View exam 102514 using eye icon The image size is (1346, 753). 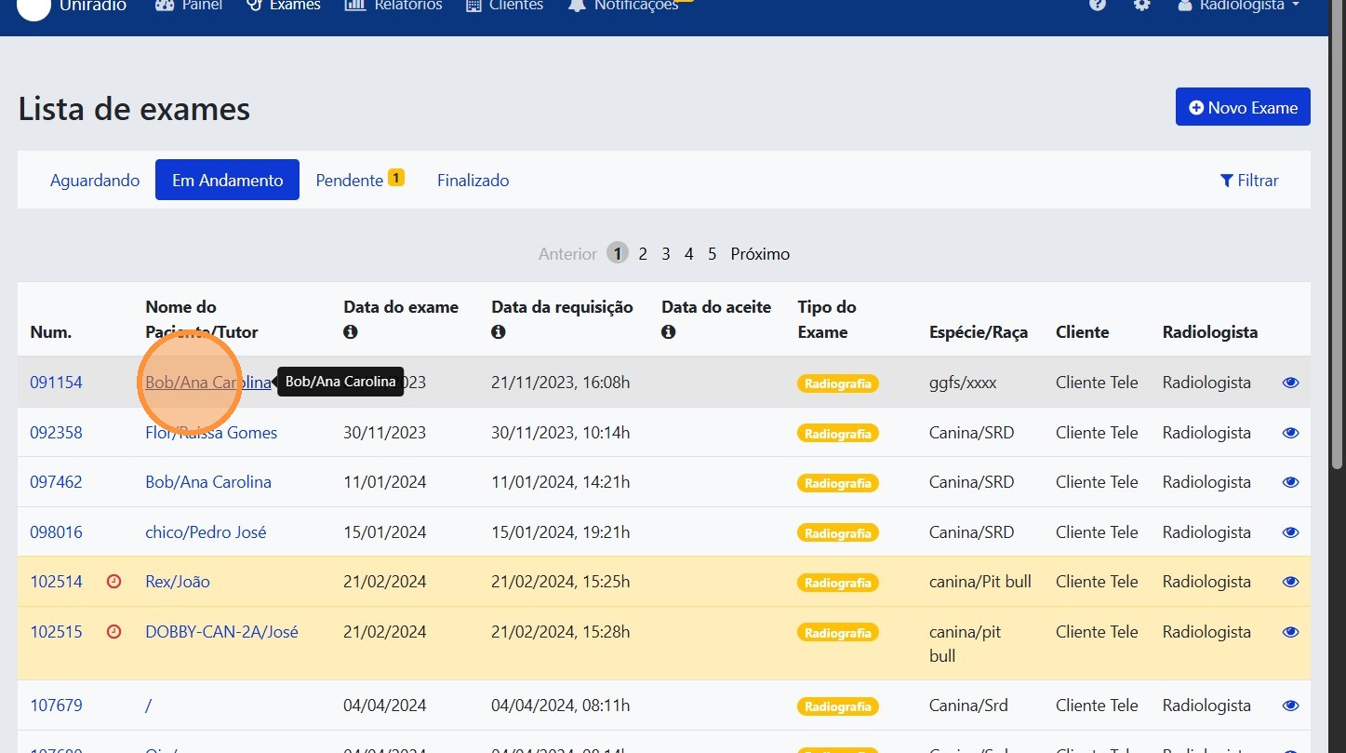[x=1290, y=582]
